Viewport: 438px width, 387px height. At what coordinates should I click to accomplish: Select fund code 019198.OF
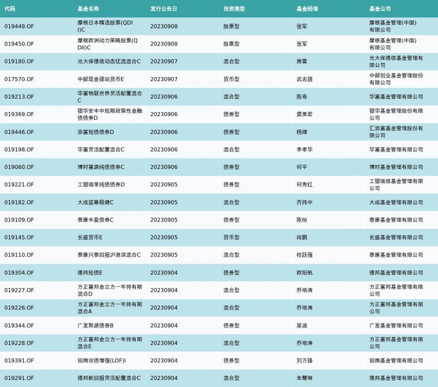[19, 149]
